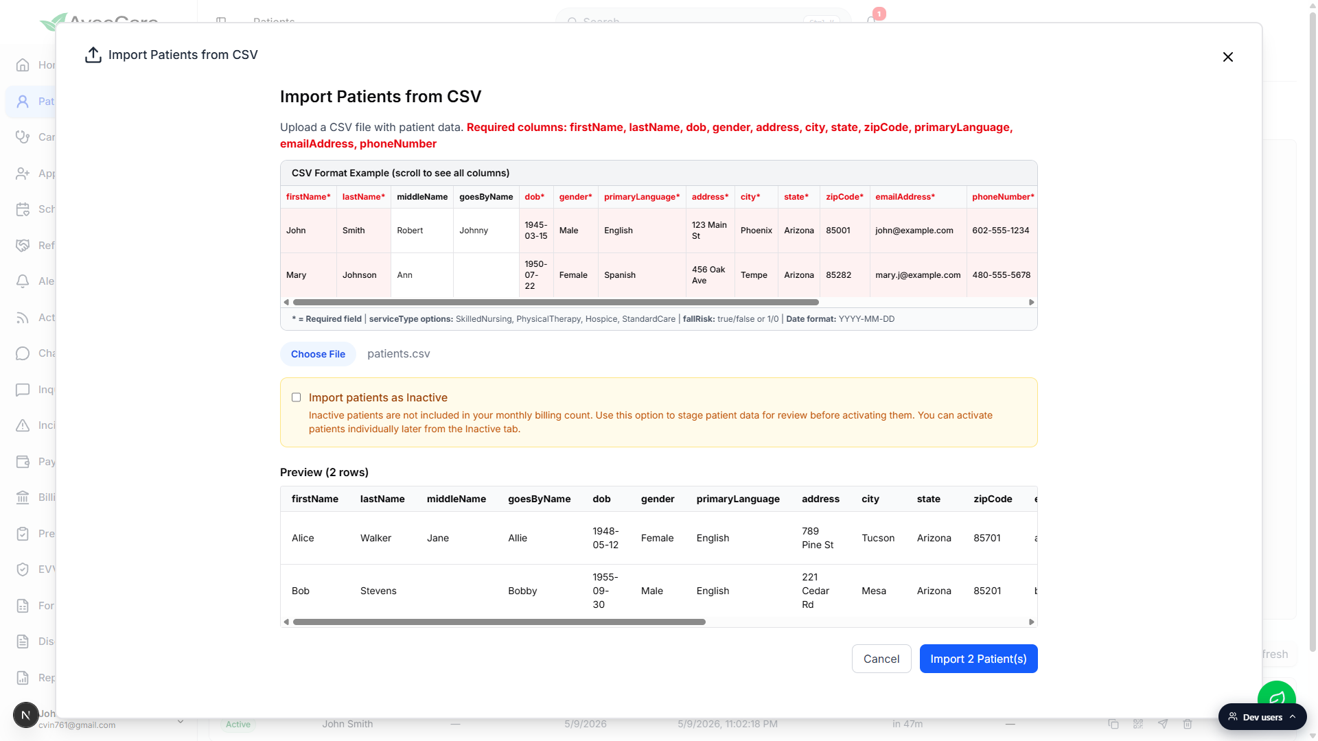Open the bell Alerts icon in sidebar
Screen dimensions: 1318x741
(23, 281)
